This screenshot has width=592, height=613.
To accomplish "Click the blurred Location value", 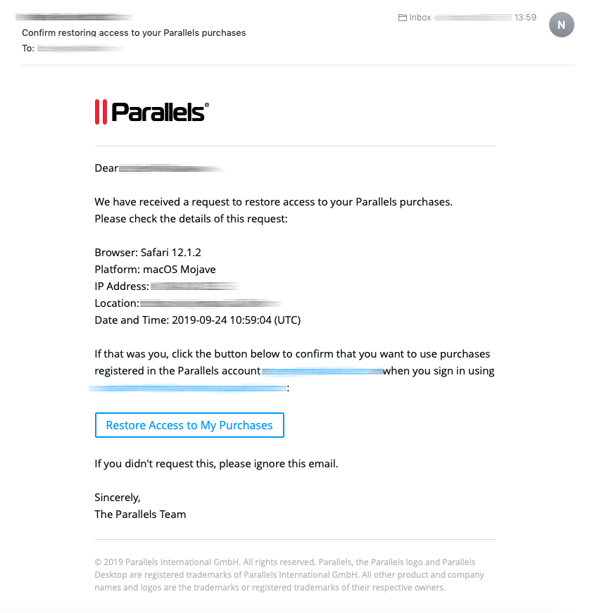I will pyautogui.click(x=210, y=303).
